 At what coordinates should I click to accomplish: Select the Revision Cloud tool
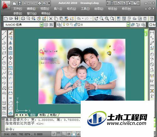[x=4, y=68]
